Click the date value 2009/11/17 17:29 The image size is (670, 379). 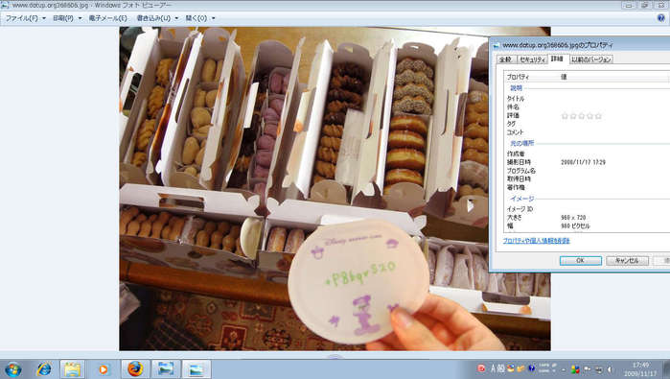pos(583,162)
